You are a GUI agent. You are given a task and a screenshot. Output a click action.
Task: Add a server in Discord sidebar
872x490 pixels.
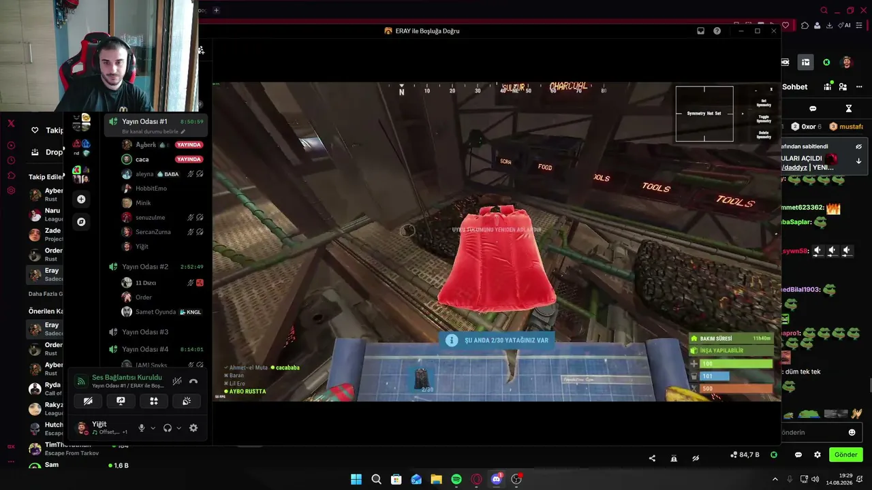(81, 199)
